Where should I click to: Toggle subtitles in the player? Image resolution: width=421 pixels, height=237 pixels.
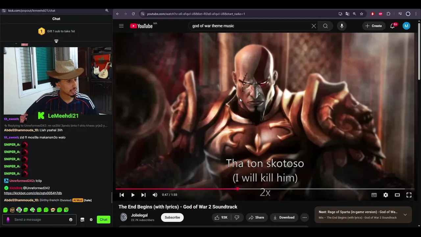pos(374,195)
